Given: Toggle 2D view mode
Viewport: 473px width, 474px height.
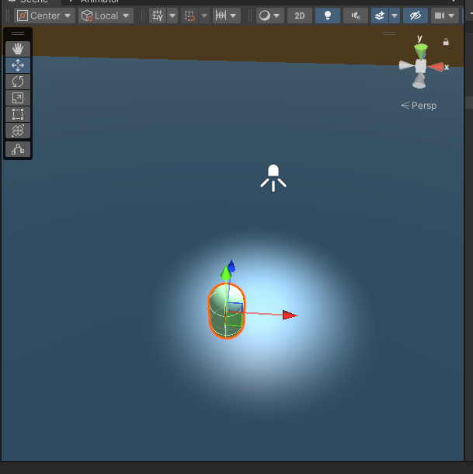Looking at the screenshot, I should click(x=300, y=16).
